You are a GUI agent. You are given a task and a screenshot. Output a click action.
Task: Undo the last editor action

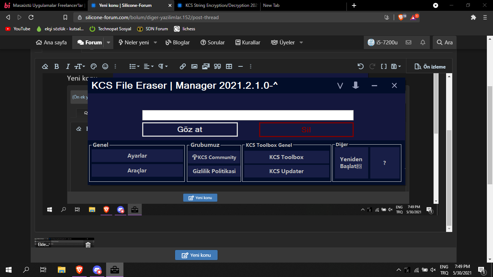click(360, 66)
